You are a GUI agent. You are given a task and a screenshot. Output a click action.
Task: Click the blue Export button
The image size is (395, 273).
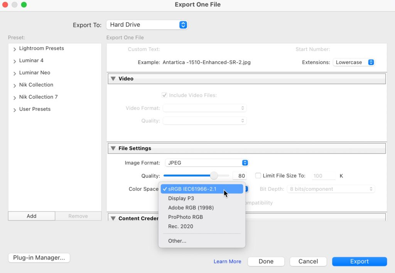click(x=359, y=261)
